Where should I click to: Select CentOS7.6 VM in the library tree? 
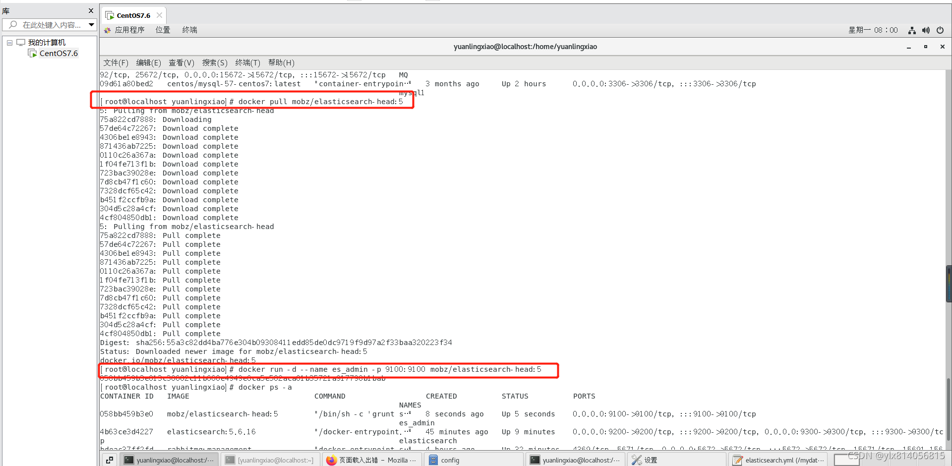coord(59,54)
